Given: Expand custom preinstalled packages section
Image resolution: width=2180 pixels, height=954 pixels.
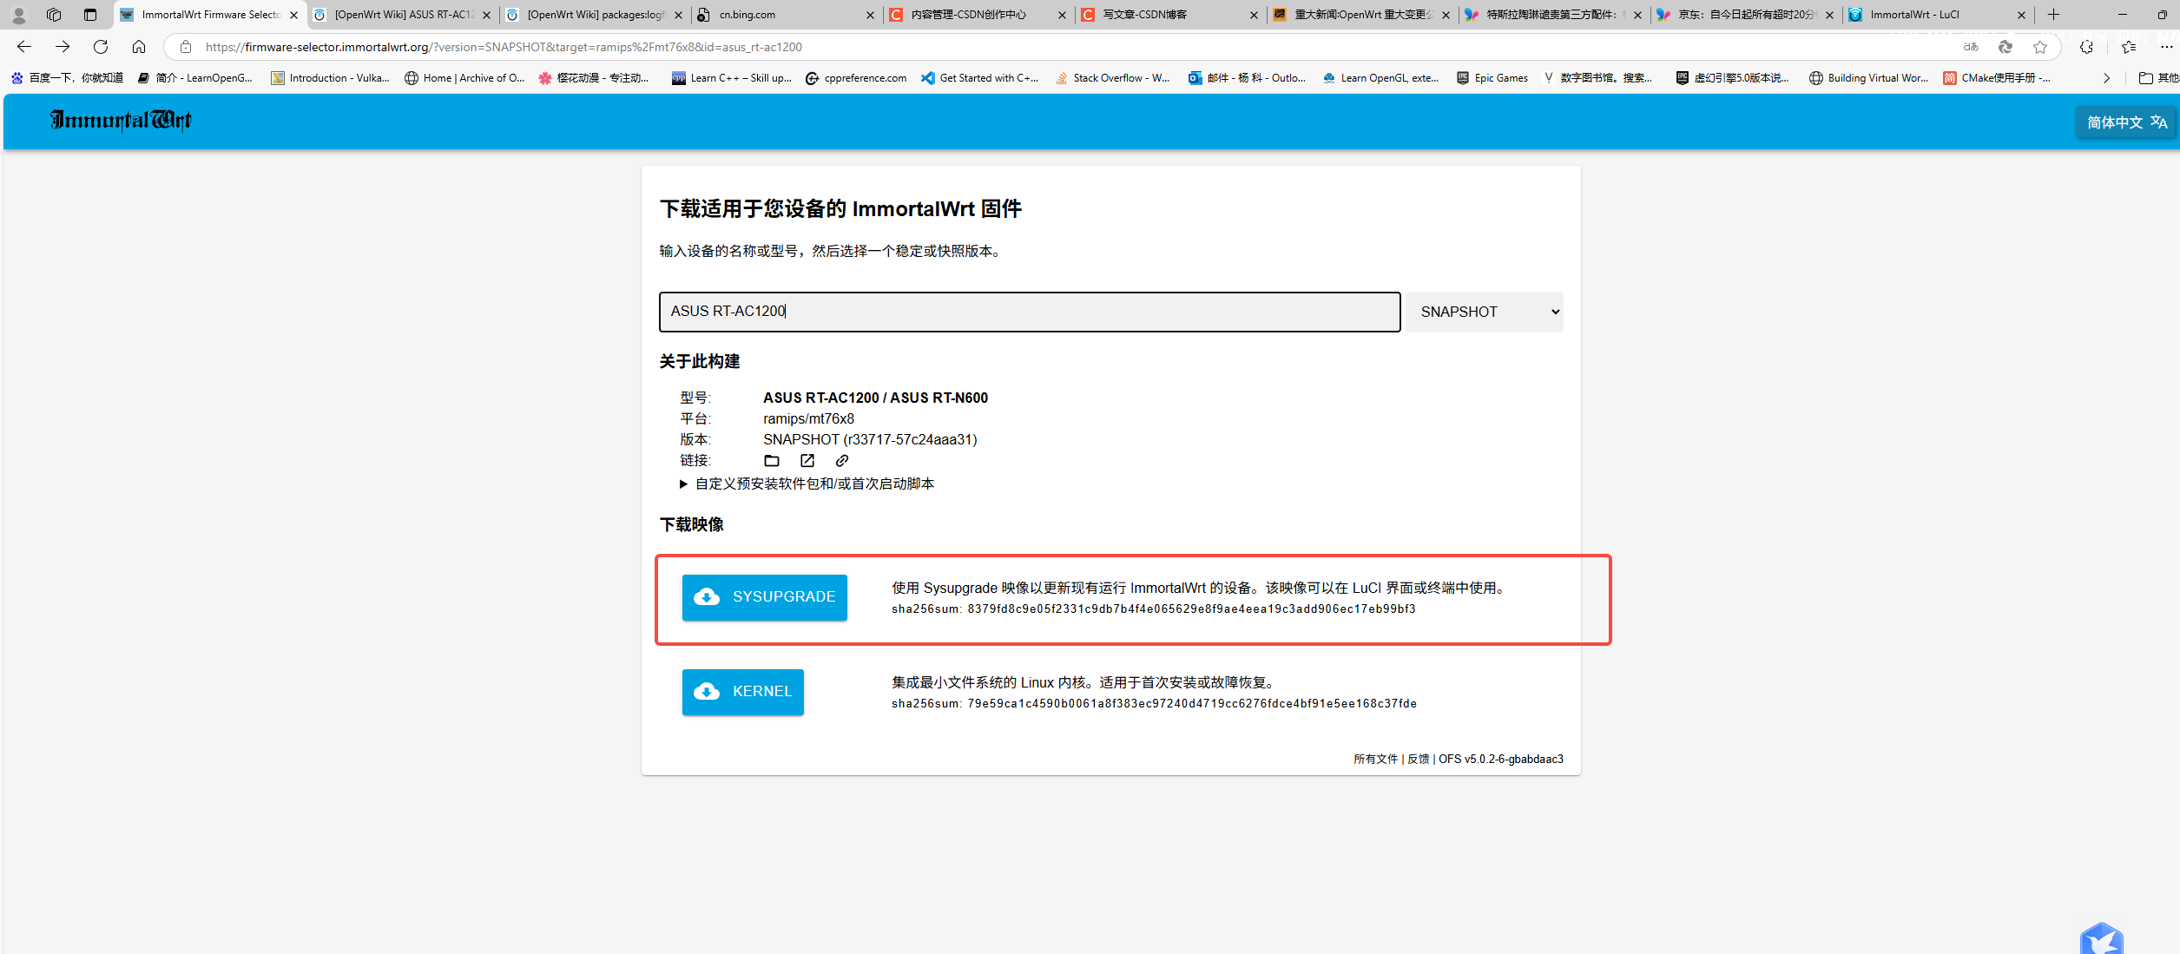Looking at the screenshot, I should 807,484.
